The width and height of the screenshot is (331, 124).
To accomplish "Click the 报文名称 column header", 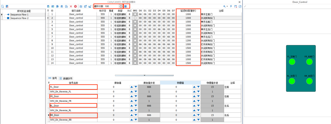I will tap(76, 10).
